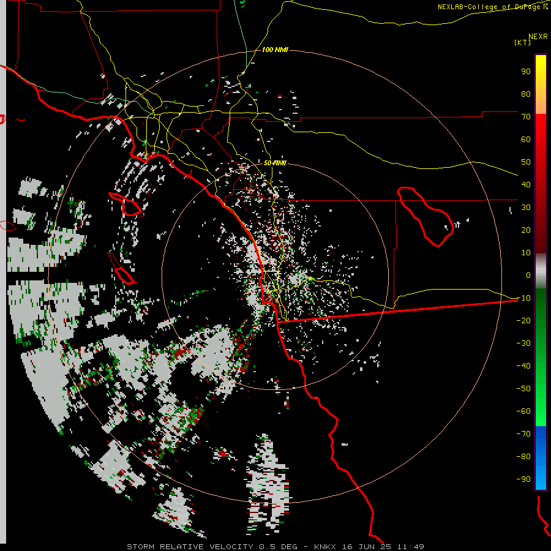Click the KNKX radar site identifier
This screenshot has width=551, height=551.
point(324,547)
